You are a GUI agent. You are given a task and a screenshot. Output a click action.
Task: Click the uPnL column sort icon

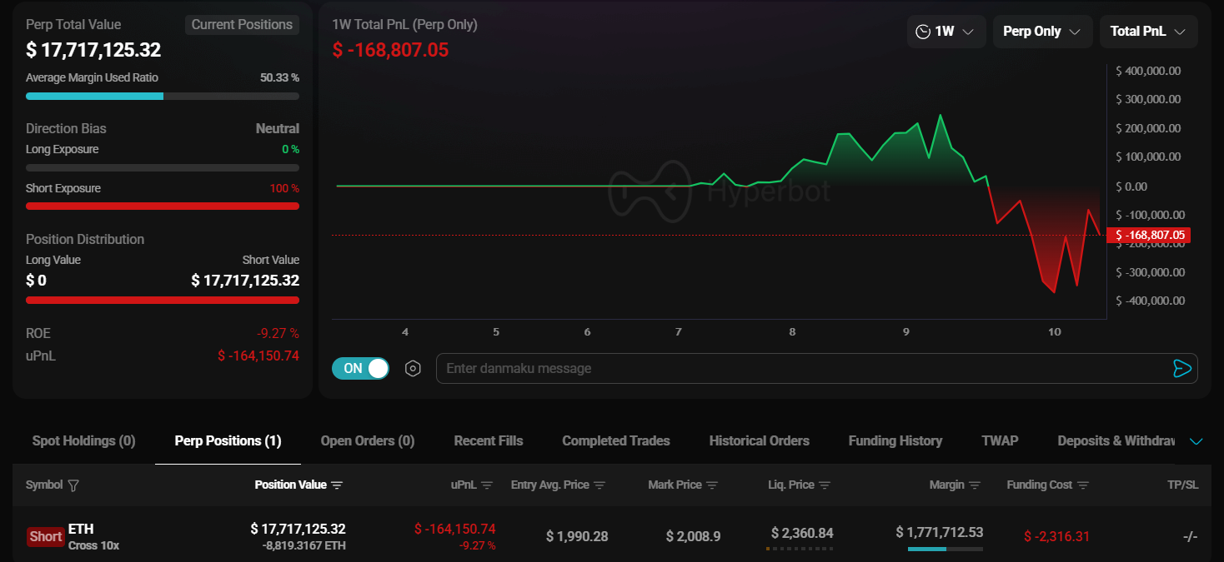[x=487, y=485]
